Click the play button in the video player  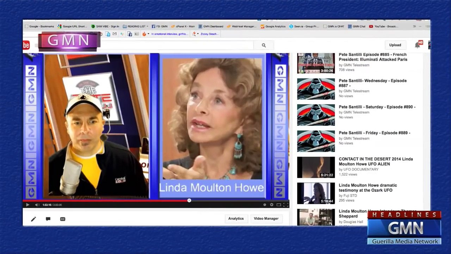(27, 205)
